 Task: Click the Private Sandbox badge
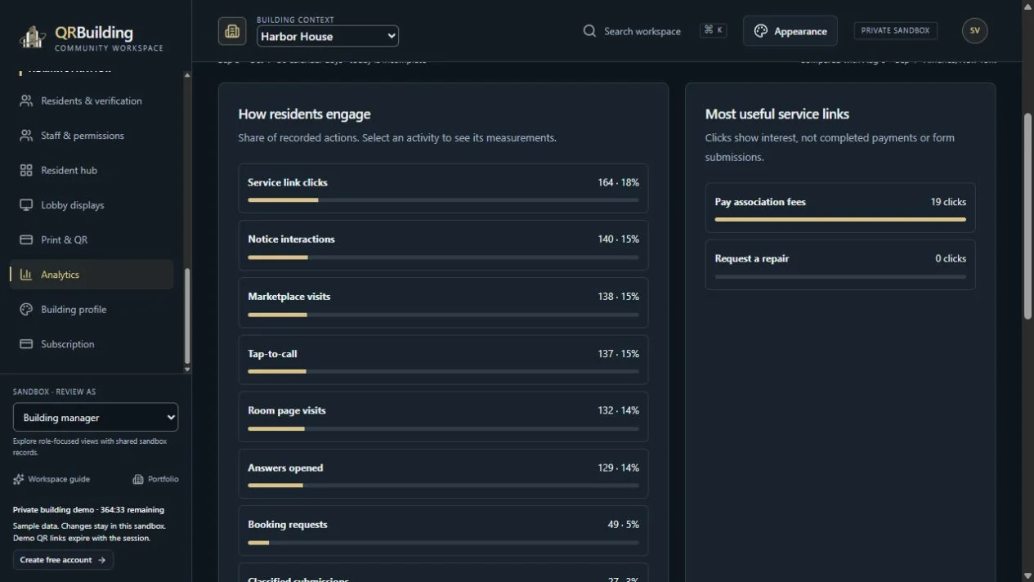[x=895, y=30]
